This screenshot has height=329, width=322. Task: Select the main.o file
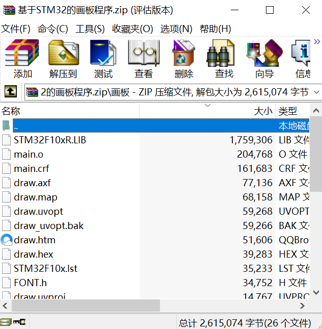tap(29, 154)
